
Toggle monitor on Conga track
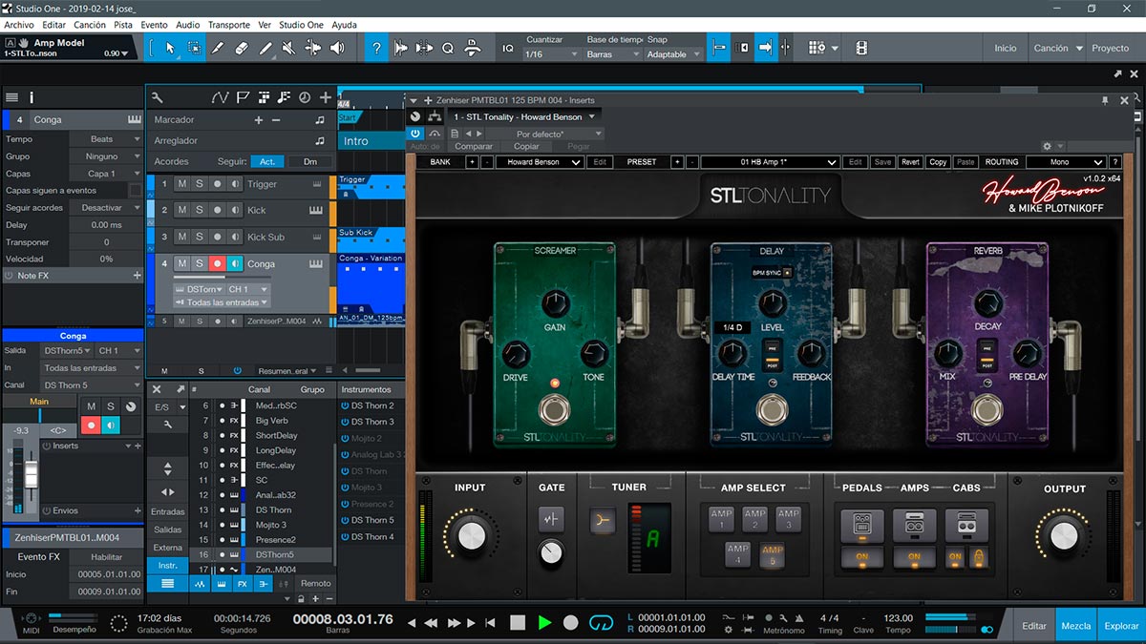[x=235, y=263]
